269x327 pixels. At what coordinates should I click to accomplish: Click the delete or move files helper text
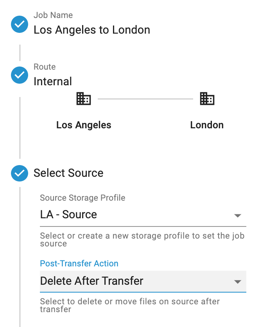point(130,305)
